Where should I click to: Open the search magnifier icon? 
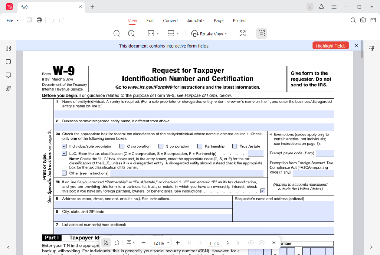pos(353,20)
